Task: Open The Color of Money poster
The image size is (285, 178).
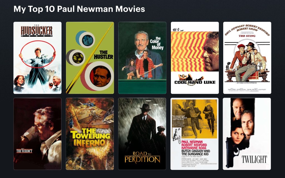Action: pos(142,58)
